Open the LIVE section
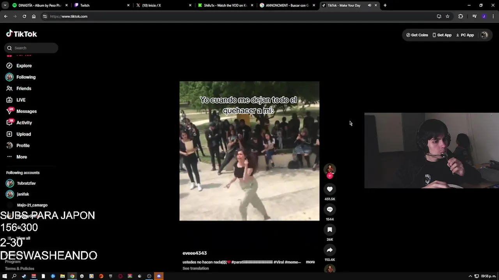The width and height of the screenshot is (499, 280). tap(21, 100)
